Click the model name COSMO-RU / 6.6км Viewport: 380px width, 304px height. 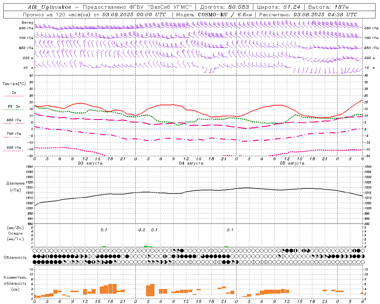[x=225, y=15]
